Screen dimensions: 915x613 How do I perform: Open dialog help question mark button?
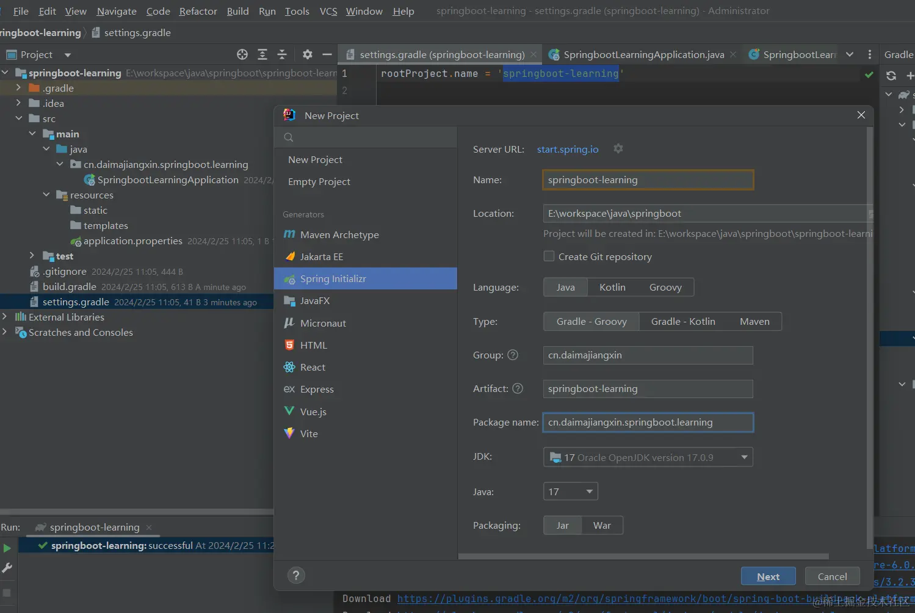[x=296, y=575]
